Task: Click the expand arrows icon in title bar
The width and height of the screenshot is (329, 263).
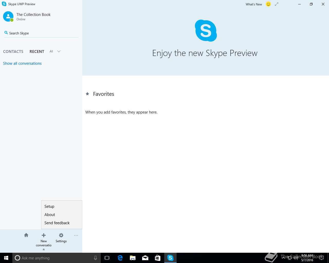Action: [277, 4]
